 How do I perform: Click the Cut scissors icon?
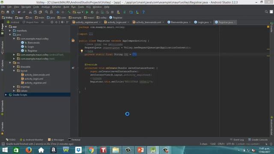30,12
